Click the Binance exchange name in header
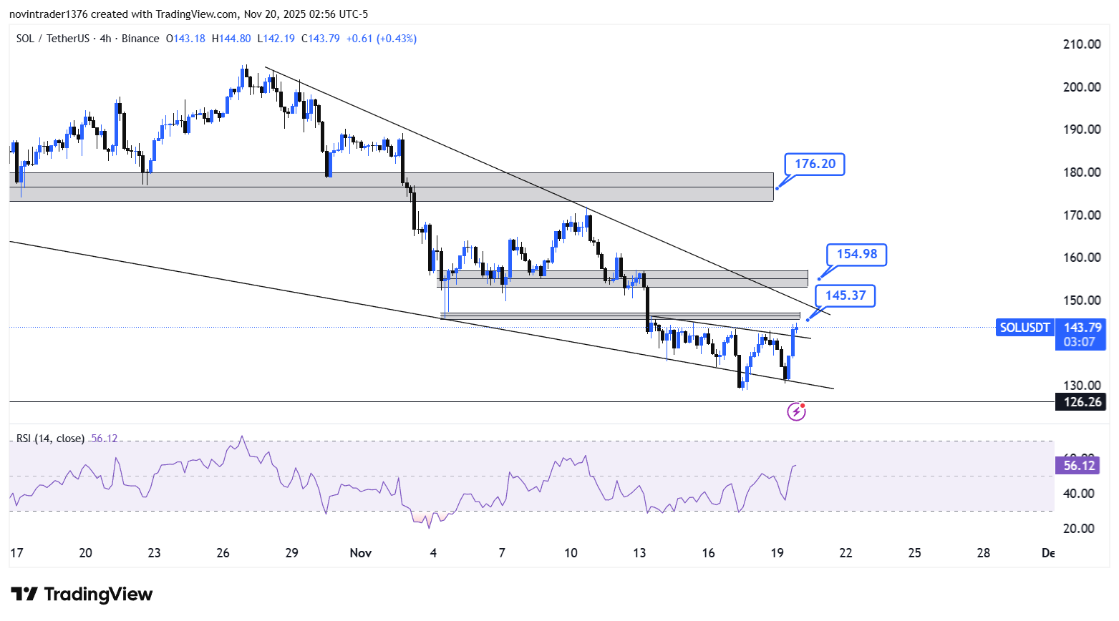The width and height of the screenshot is (1119, 621). click(x=140, y=39)
